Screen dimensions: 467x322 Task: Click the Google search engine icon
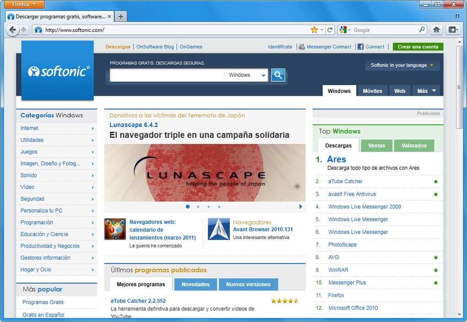point(343,30)
